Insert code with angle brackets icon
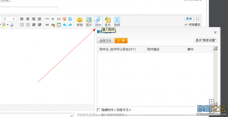 click(x=59, y=19)
